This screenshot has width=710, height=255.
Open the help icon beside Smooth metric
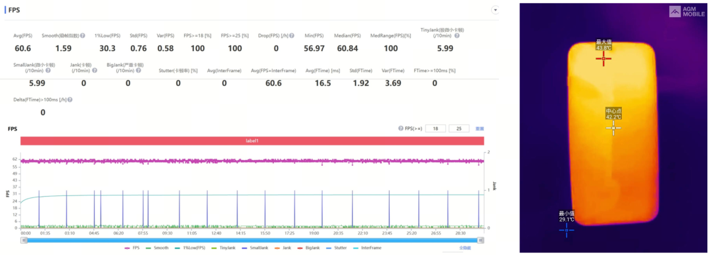click(83, 35)
